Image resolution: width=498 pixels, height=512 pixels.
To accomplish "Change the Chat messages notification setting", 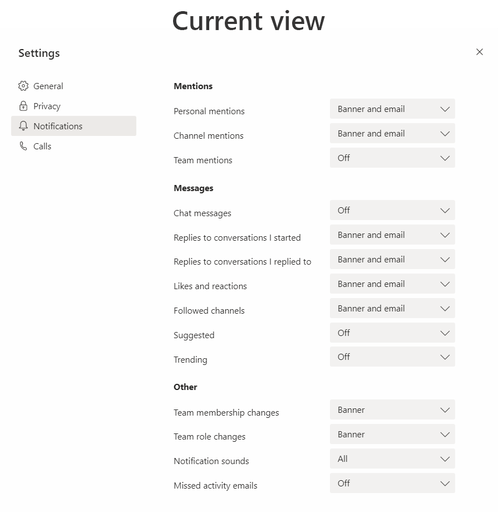I will coord(392,211).
